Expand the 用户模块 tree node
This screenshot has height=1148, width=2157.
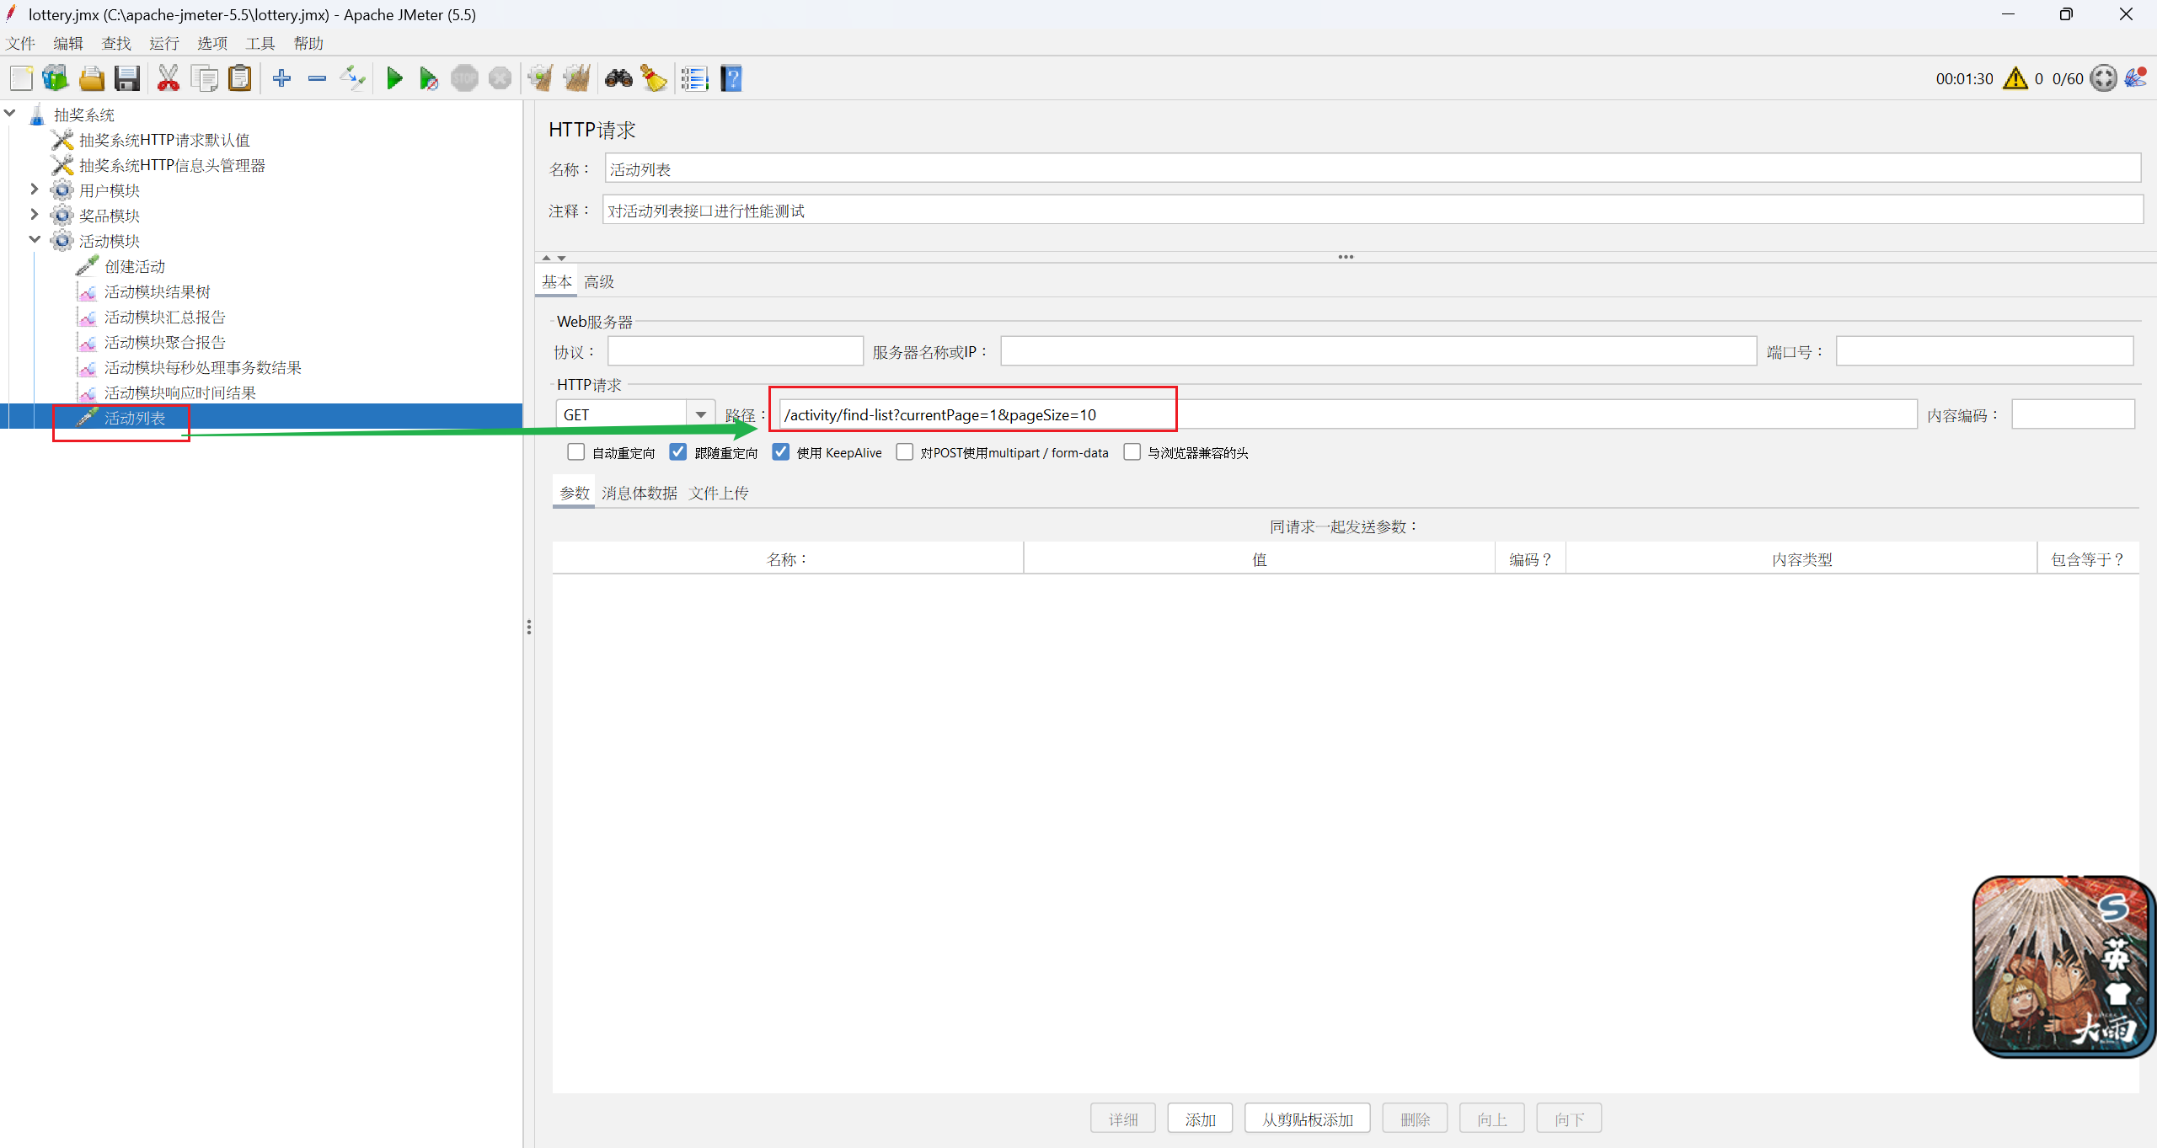pos(35,190)
